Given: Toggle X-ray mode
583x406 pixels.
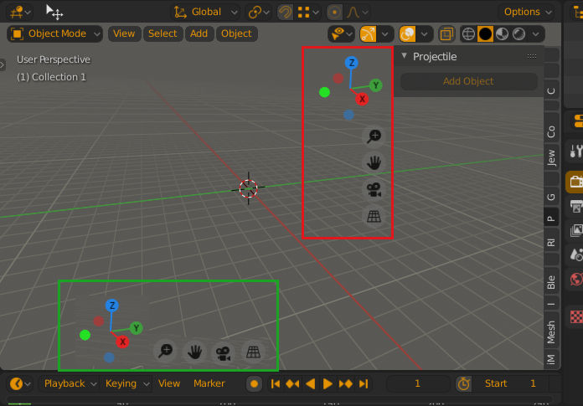Looking at the screenshot, I should [446, 34].
